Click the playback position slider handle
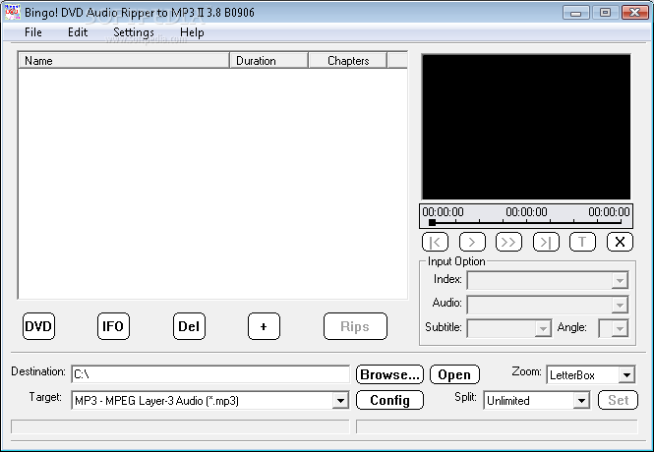654x452 pixels. click(x=433, y=222)
